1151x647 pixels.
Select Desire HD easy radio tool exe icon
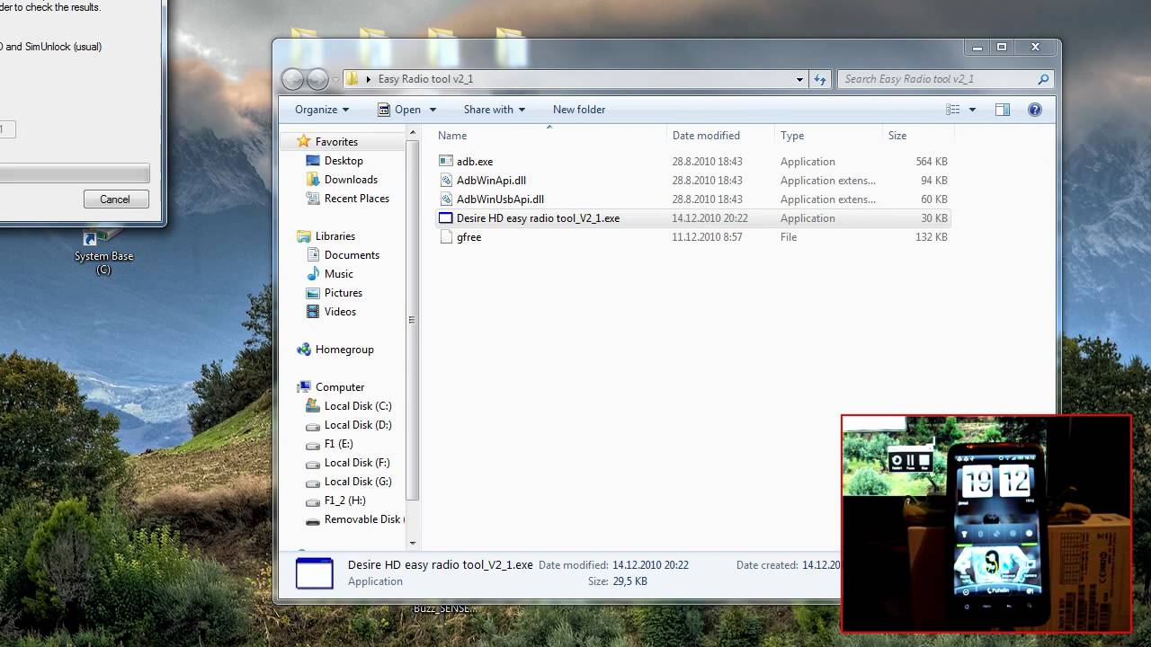click(446, 218)
